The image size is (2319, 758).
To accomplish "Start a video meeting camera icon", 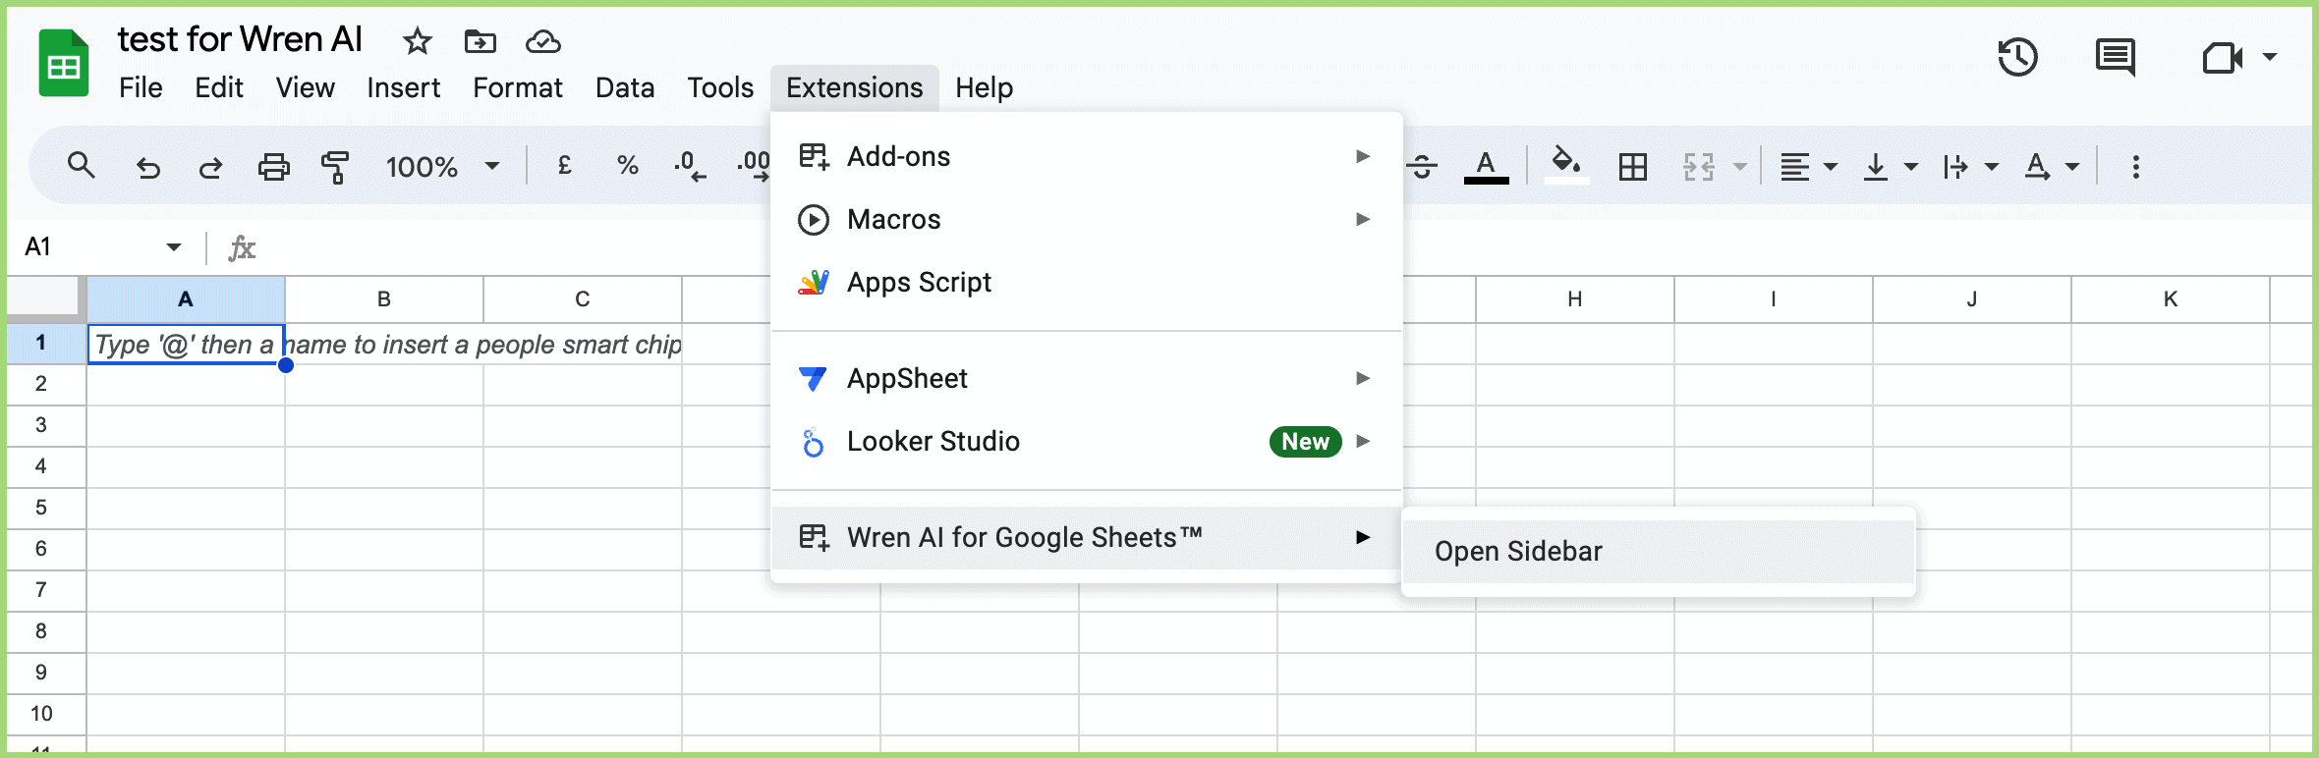I will pyautogui.click(x=2223, y=57).
